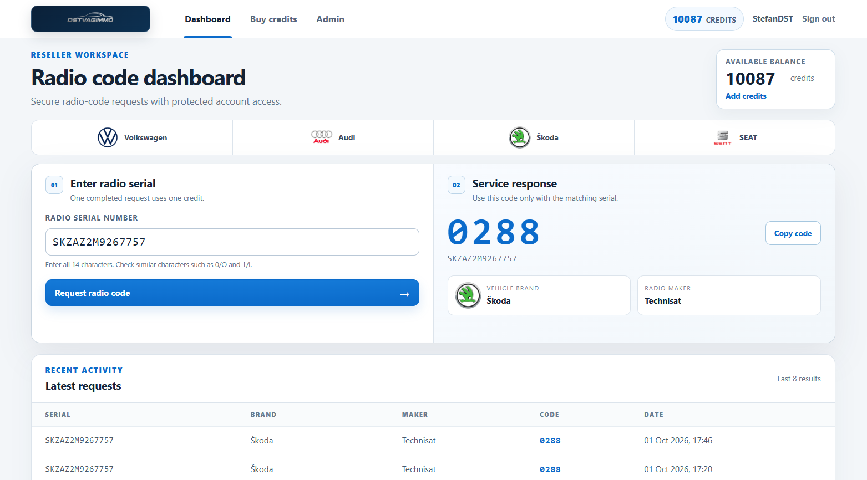Screen dimensions: 867x480
Task: Click the arrow on Request radio code
Action: pos(404,294)
